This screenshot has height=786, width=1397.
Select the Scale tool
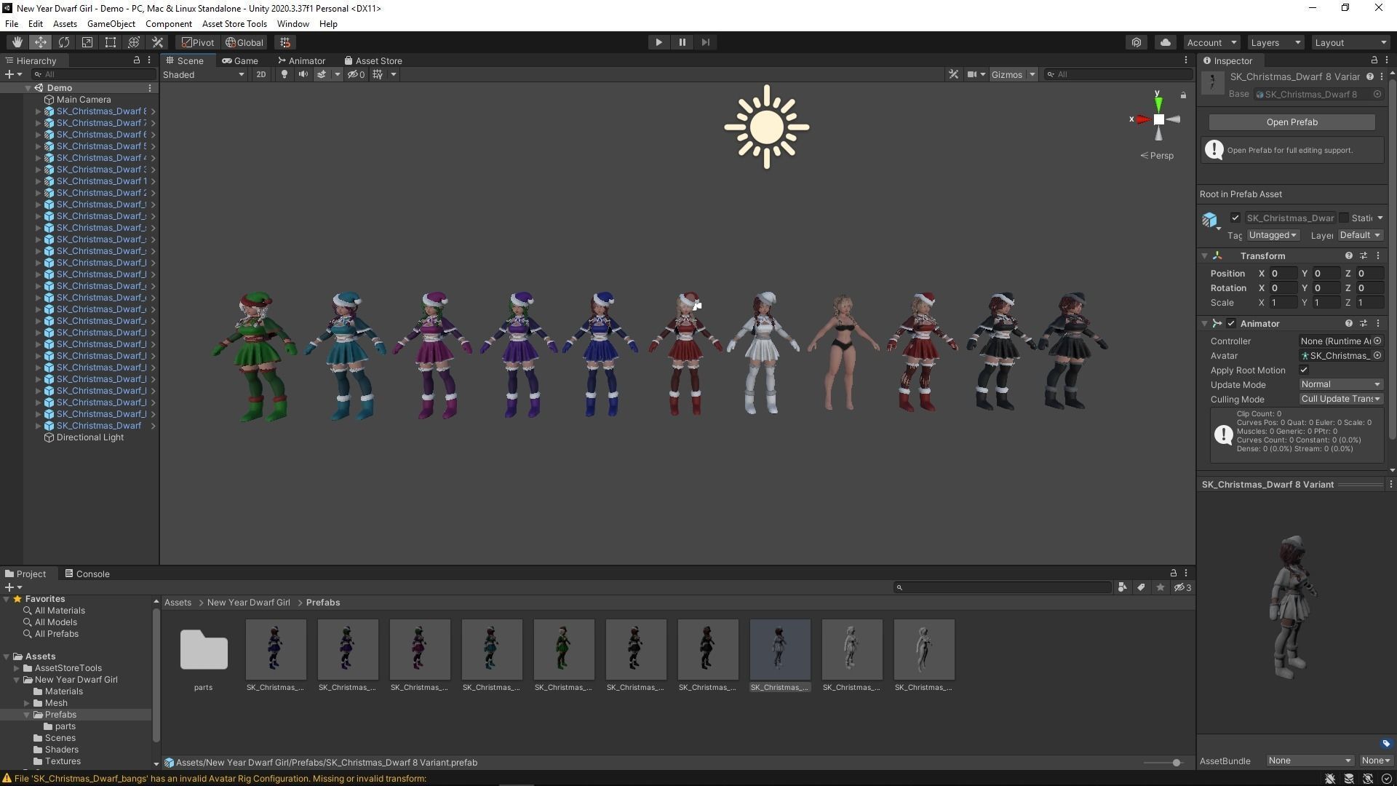(87, 42)
